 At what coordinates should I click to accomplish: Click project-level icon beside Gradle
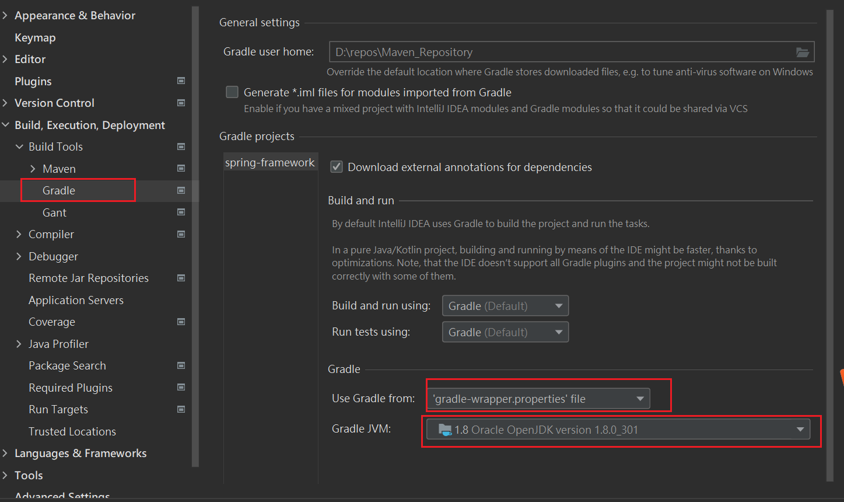181,190
